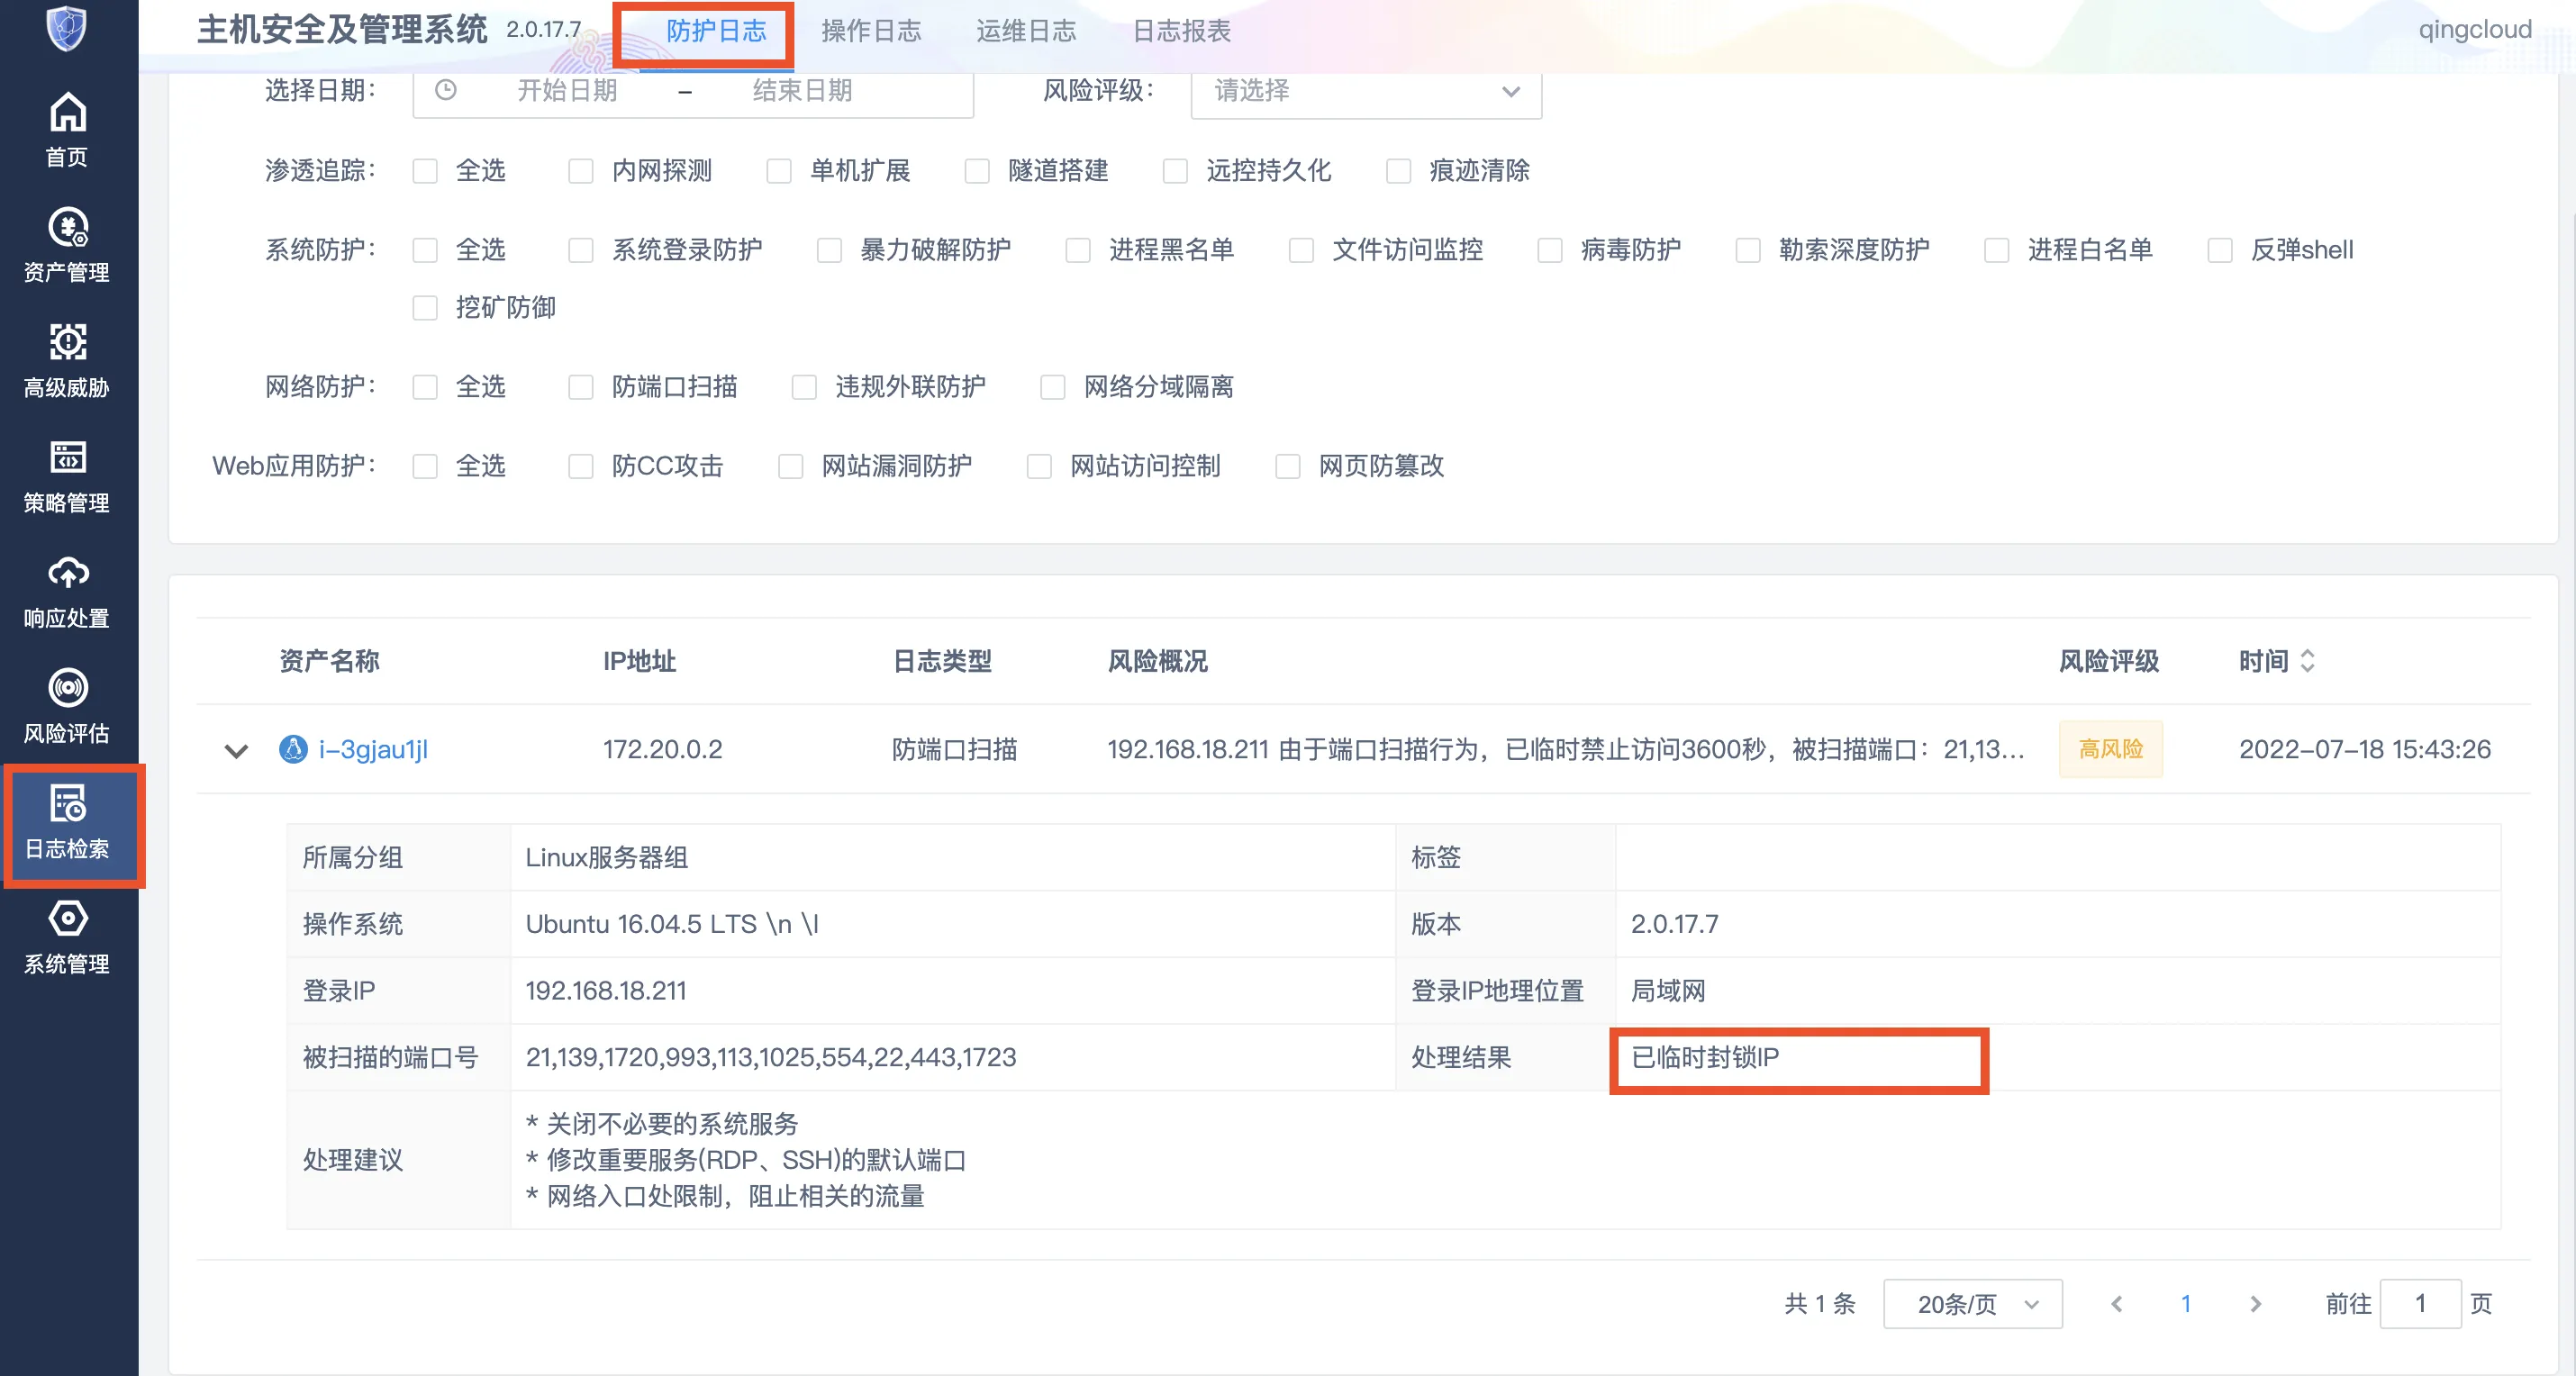Image resolution: width=2576 pixels, height=1376 pixels.
Task: Open the 20条/页 page size dropdown
Action: 1971,1304
